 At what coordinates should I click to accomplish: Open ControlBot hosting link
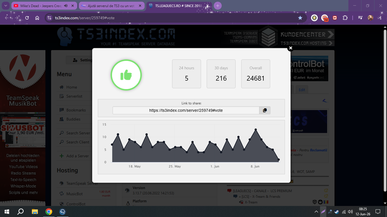coord(76,204)
